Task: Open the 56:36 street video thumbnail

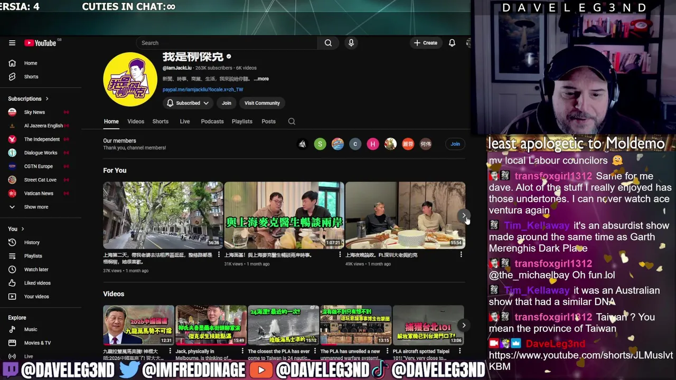Action: (x=163, y=215)
